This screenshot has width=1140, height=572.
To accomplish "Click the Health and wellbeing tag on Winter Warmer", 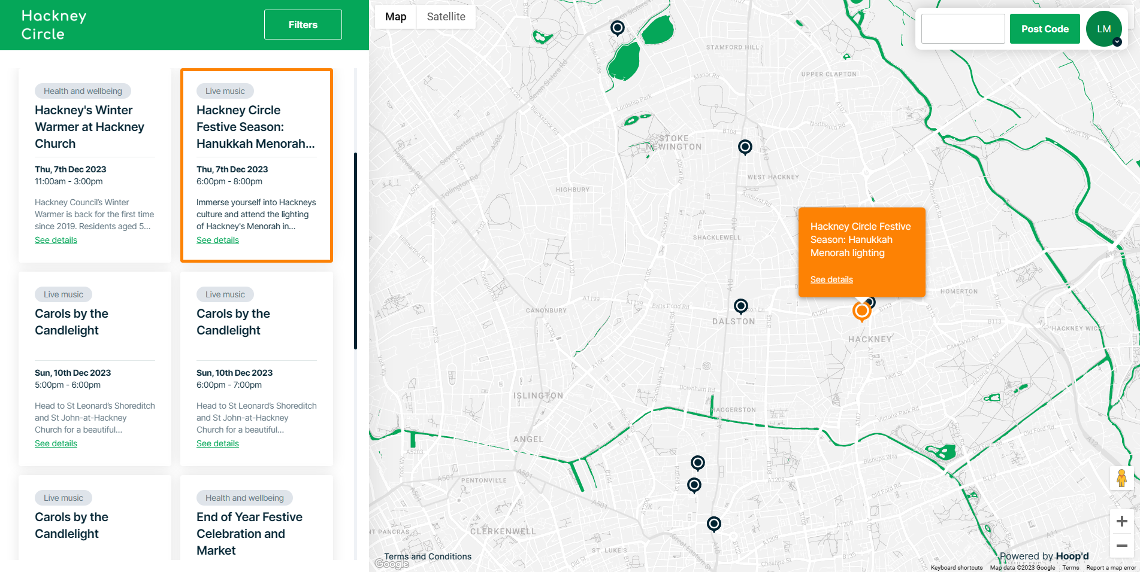I will pyautogui.click(x=83, y=91).
